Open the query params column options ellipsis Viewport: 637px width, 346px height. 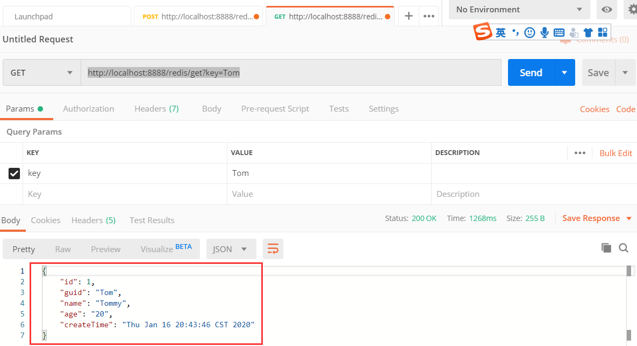tap(579, 153)
